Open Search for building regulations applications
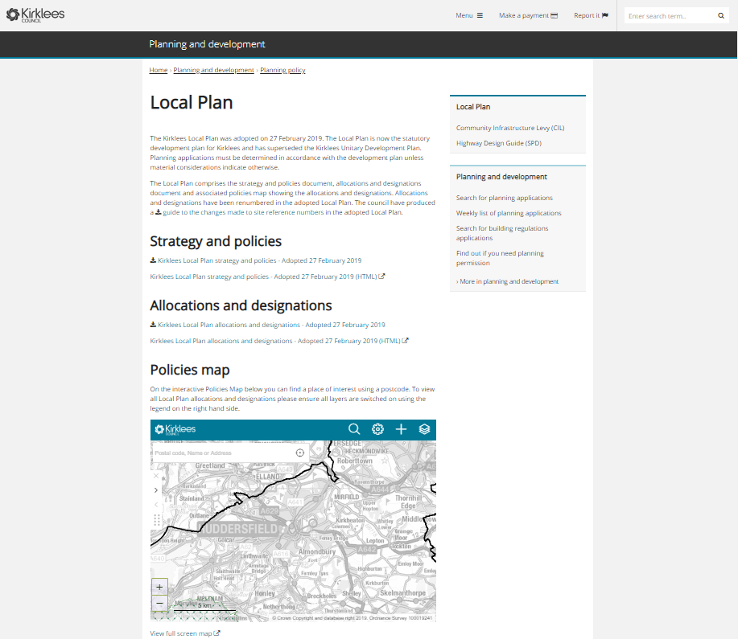The height and width of the screenshot is (639, 738). pyautogui.click(x=502, y=233)
